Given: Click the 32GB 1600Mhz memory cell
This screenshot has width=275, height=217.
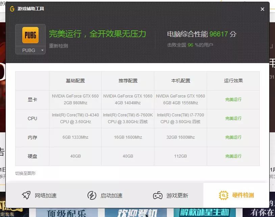Looking at the screenshot, I should (181, 137).
